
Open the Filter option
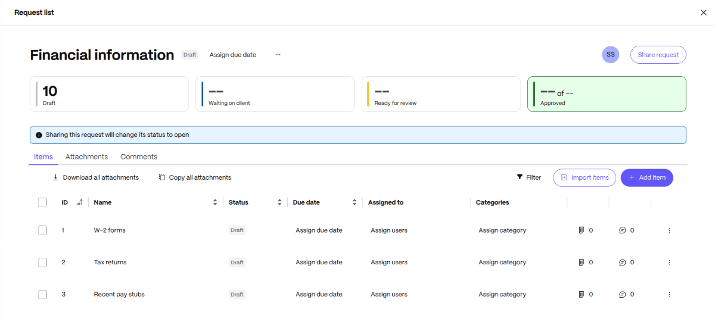(x=529, y=177)
